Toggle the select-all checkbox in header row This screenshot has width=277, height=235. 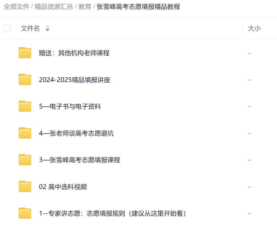pyautogui.click(x=7, y=28)
